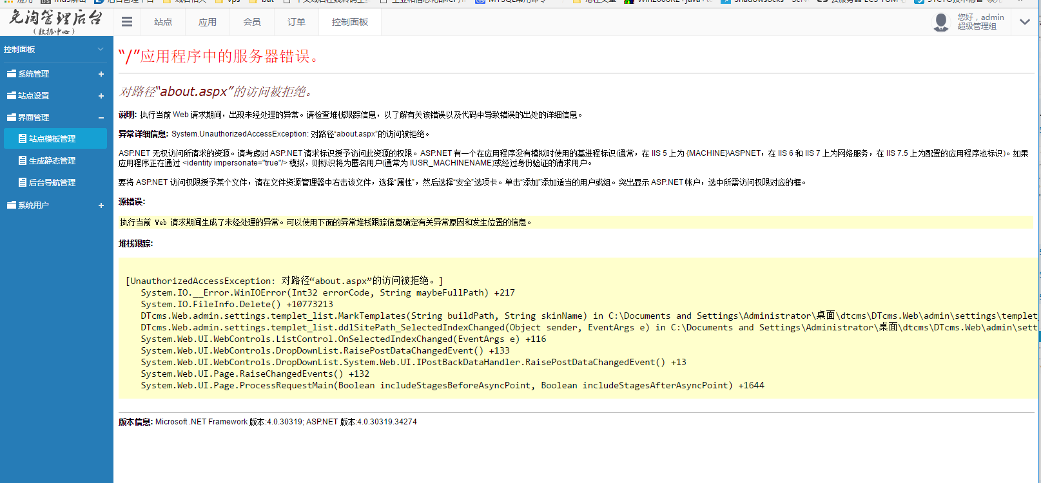Image resolution: width=1041 pixels, height=483 pixels.
Task: Click the 界面管理 folder icon
Action: (11, 117)
